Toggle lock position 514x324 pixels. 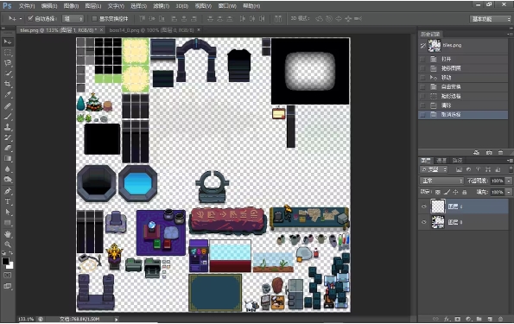[455, 192]
